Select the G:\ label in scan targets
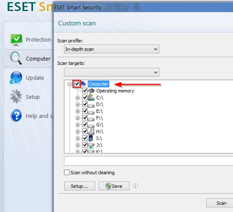 (100, 125)
